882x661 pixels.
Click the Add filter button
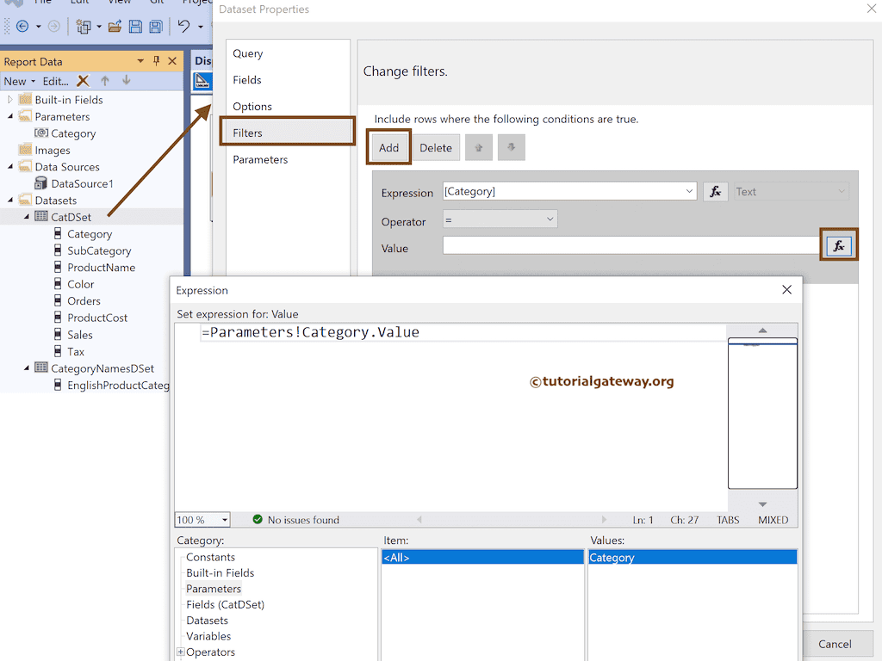pyautogui.click(x=388, y=146)
